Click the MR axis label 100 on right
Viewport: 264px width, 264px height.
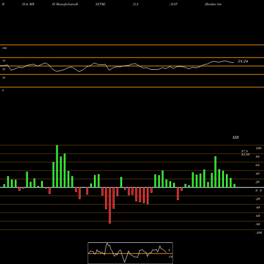pos(258,148)
